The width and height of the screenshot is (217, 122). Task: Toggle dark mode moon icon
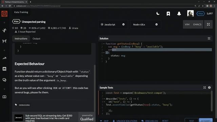click(158, 14)
